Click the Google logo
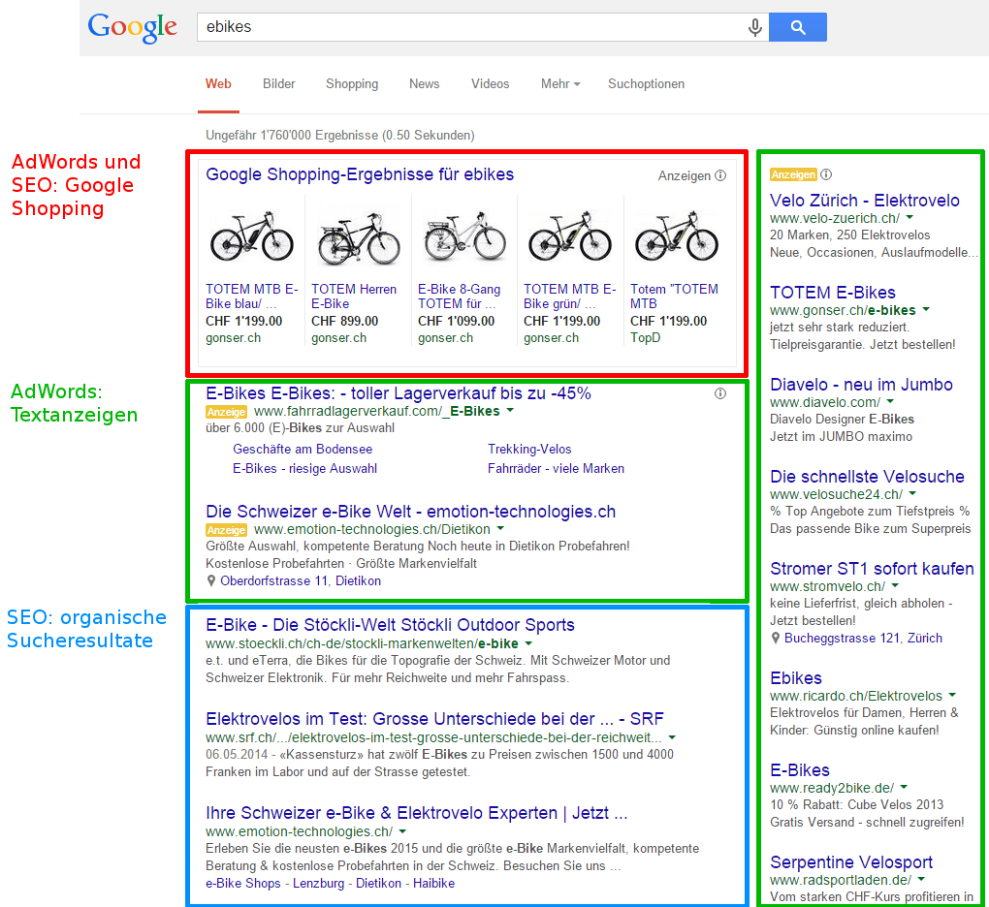This screenshot has width=989, height=907. coord(133,28)
